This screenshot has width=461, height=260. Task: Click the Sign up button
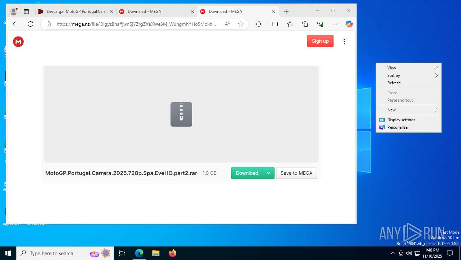click(x=320, y=41)
